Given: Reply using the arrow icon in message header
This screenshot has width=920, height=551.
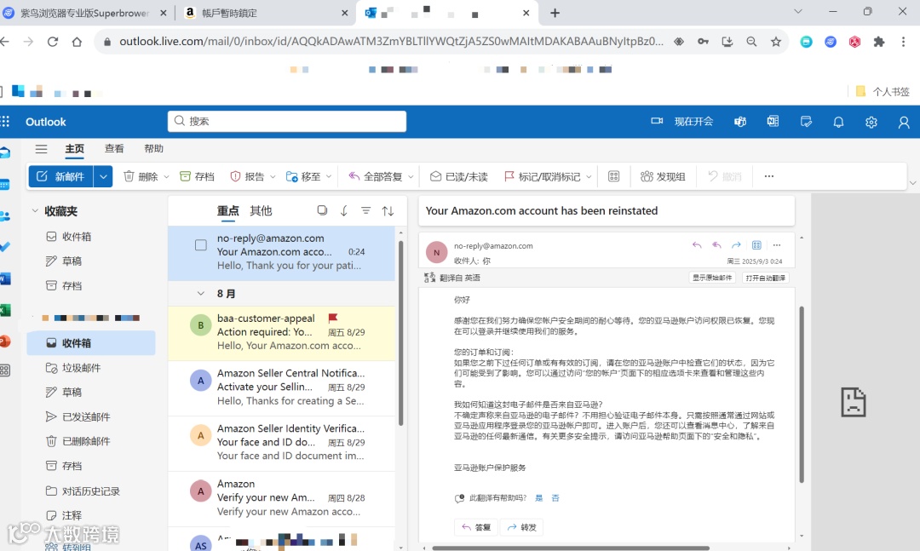Looking at the screenshot, I should click(697, 244).
